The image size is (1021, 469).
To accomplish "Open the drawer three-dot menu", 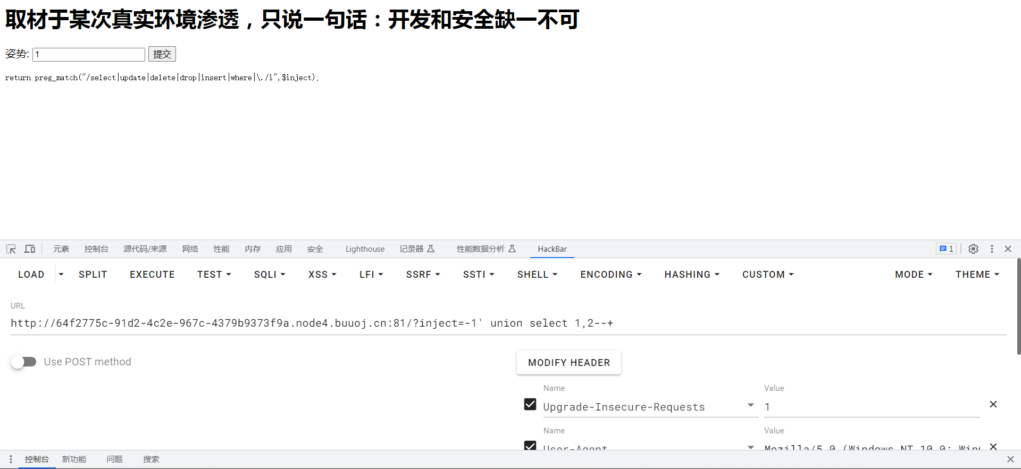I will (x=11, y=459).
